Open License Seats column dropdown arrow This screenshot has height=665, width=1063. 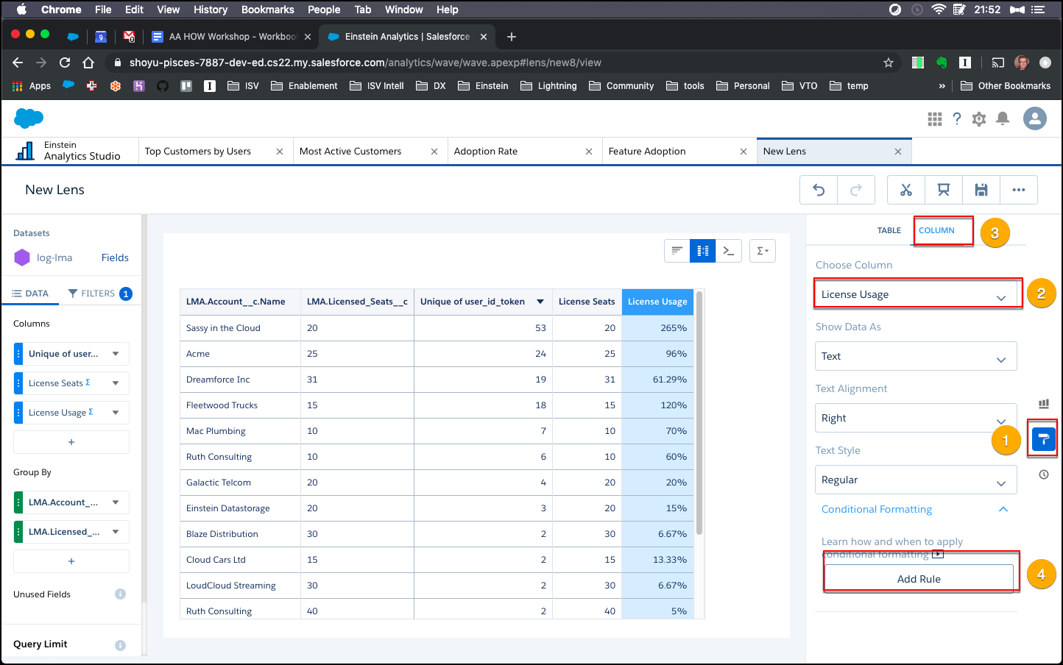pos(116,383)
